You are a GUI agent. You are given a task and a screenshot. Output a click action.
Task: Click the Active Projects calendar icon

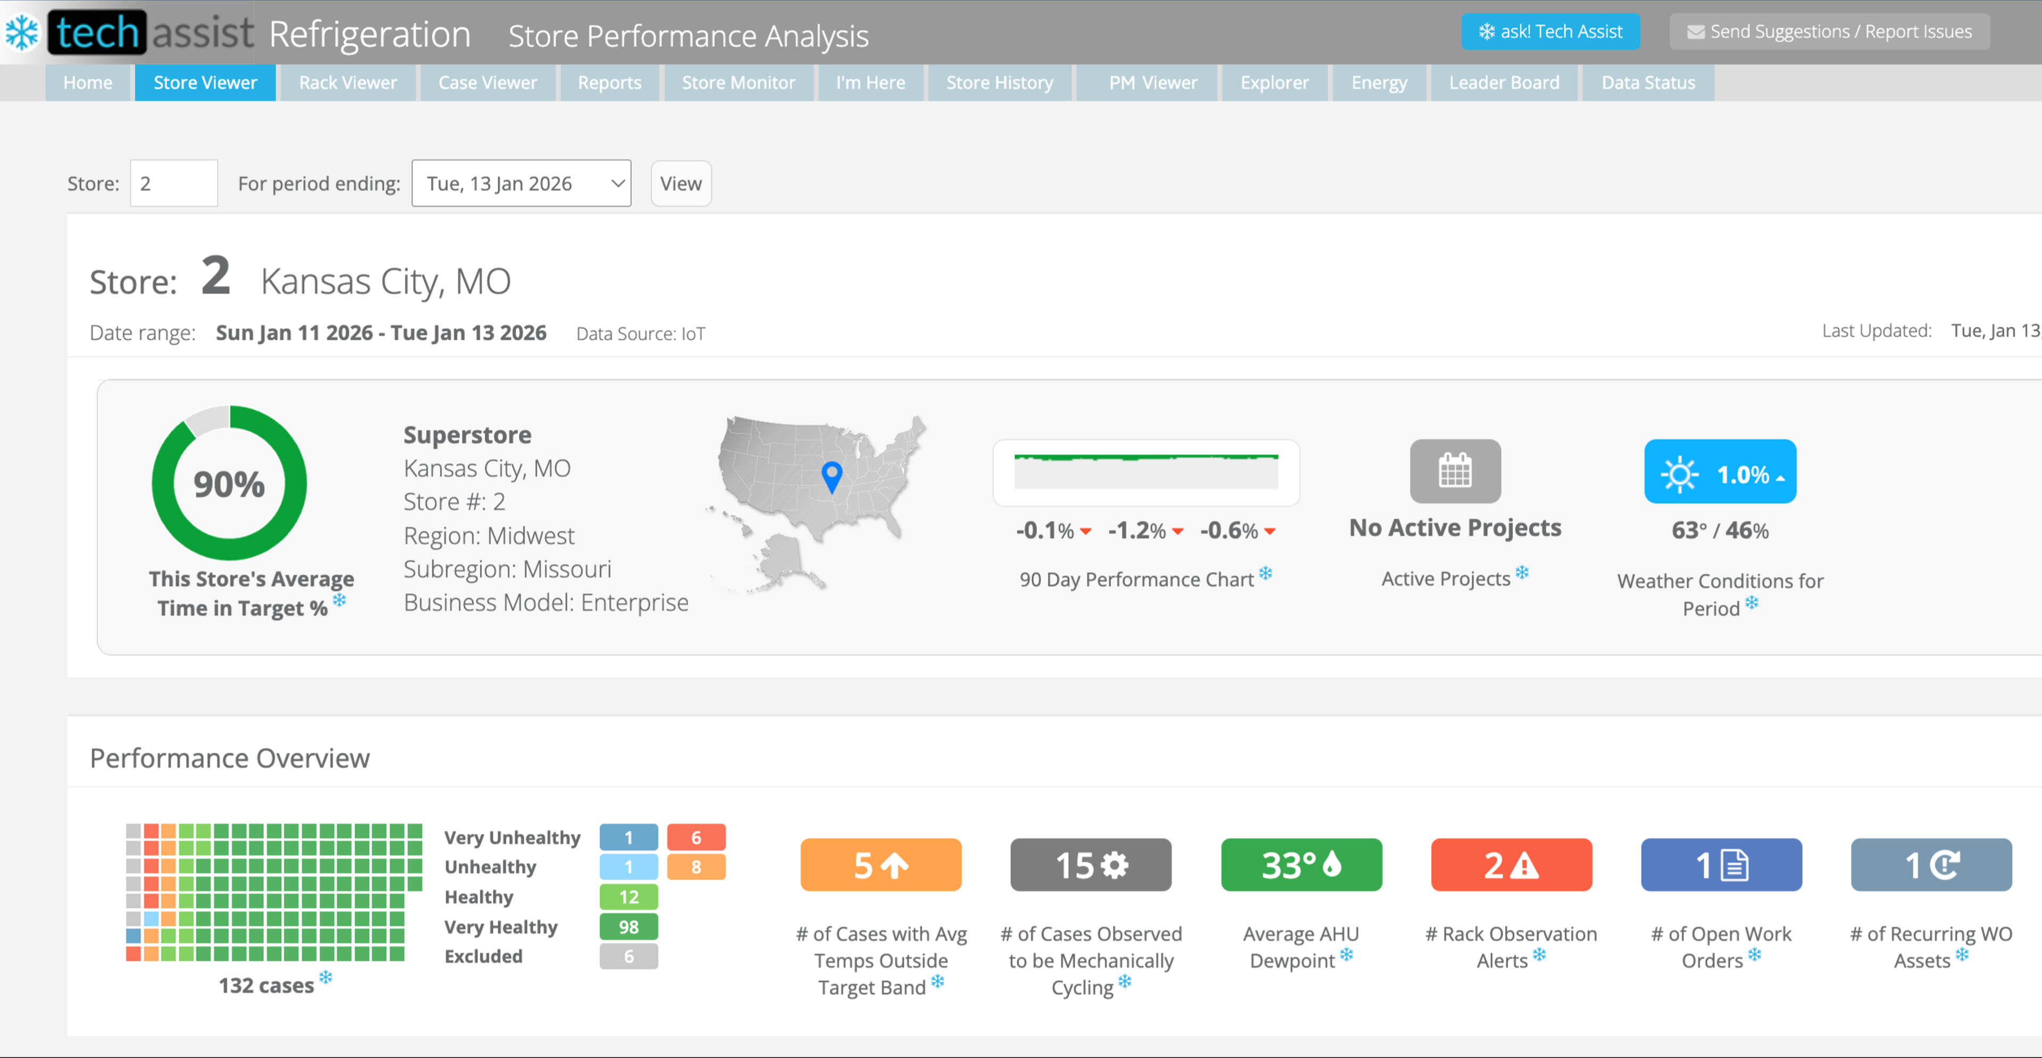(x=1454, y=471)
